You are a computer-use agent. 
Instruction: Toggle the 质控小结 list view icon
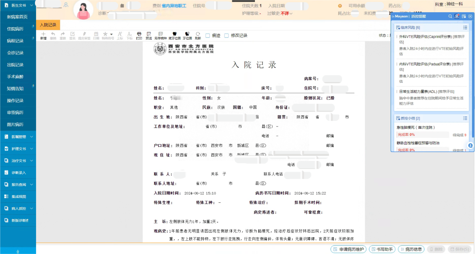coord(465,118)
